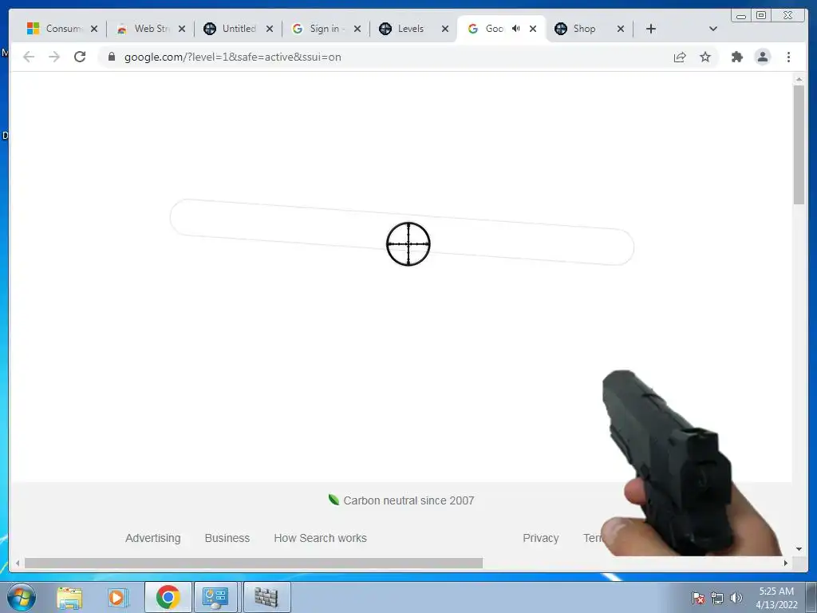Open the Business footer link

click(x=227, y=538)
